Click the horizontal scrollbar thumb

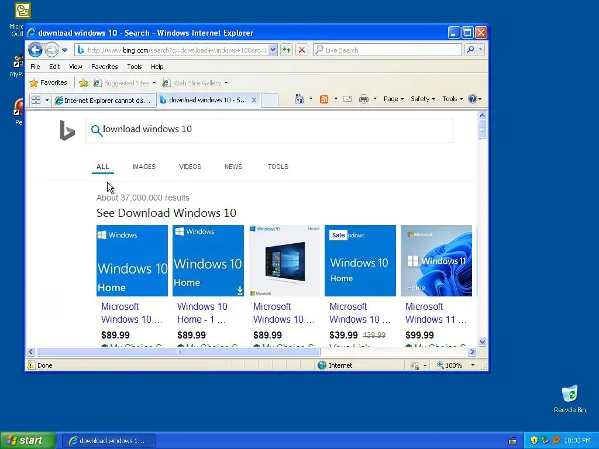click(x=178, y=351)
